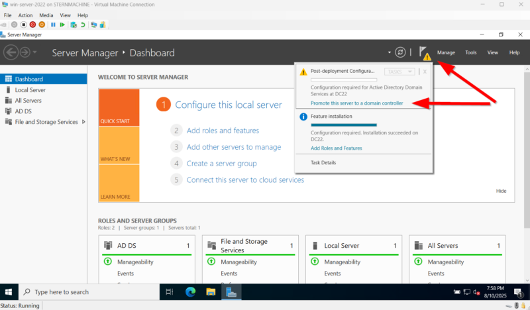
Task: Click the yellow warning icon in notification
Action: point(303,72)
